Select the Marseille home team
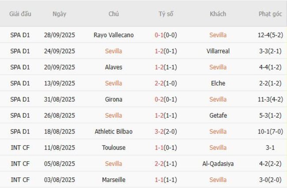 point(114,180)
